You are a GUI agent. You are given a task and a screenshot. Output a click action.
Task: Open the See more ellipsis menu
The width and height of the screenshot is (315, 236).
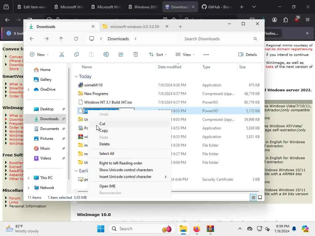click(206, 55)
